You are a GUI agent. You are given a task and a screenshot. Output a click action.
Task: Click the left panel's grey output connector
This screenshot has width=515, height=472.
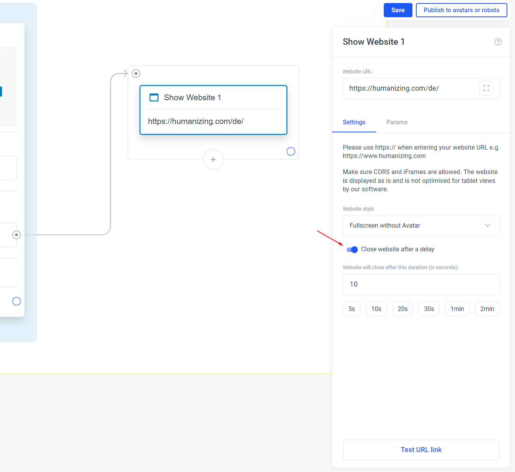click(x=16, y=235)
